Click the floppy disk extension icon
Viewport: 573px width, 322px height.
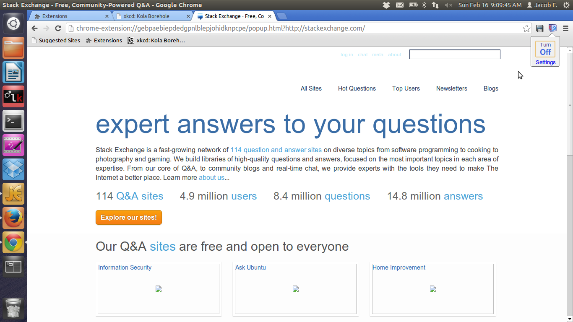pos(540,29)
